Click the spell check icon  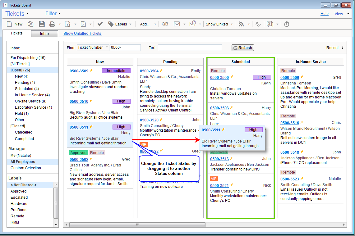pyautogui.click(x=258, y=24)
